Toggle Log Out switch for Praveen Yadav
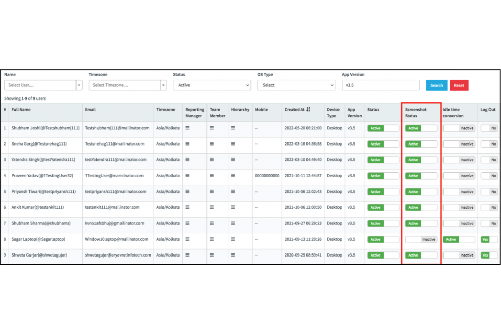The image size is (501, 334). coord(489,176)
